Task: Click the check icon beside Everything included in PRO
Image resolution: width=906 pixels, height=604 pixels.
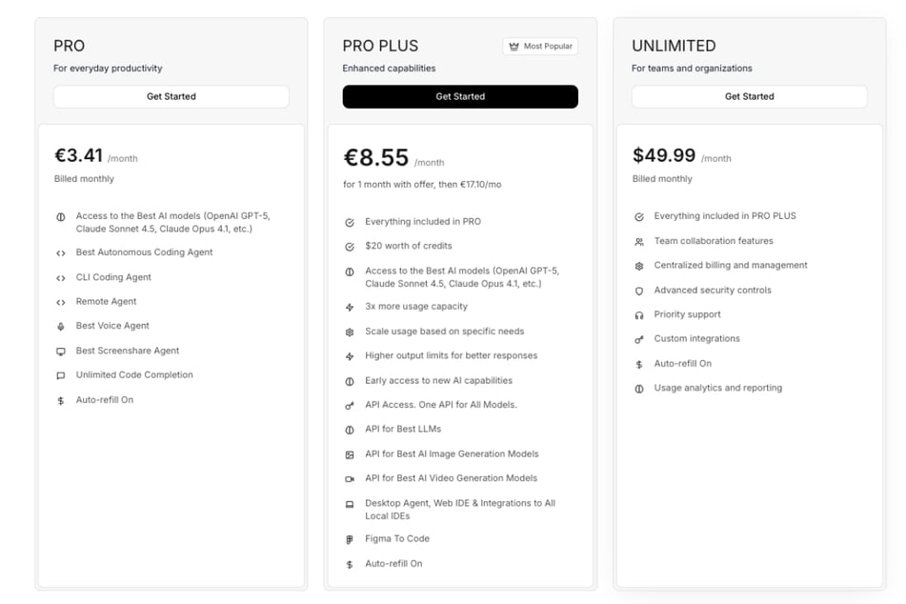Action: (x=350, y=222)
